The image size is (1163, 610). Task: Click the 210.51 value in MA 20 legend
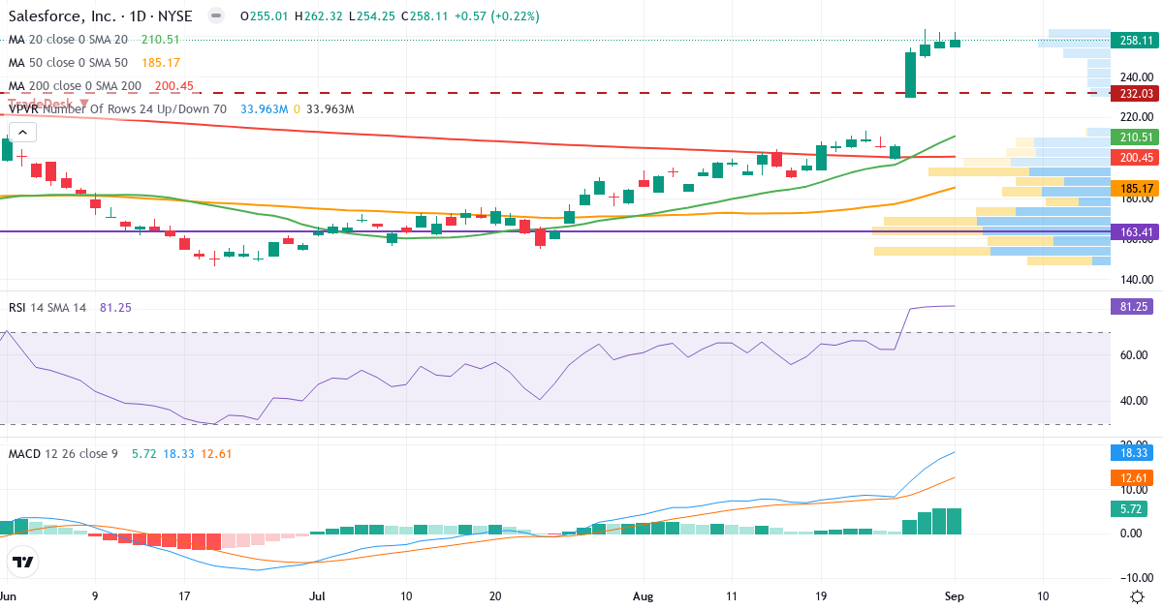click(161, 40)
